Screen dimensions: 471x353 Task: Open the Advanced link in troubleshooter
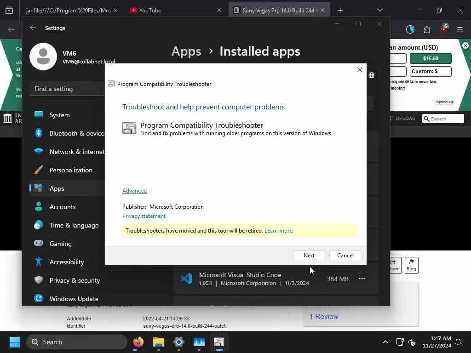(135, 191)
